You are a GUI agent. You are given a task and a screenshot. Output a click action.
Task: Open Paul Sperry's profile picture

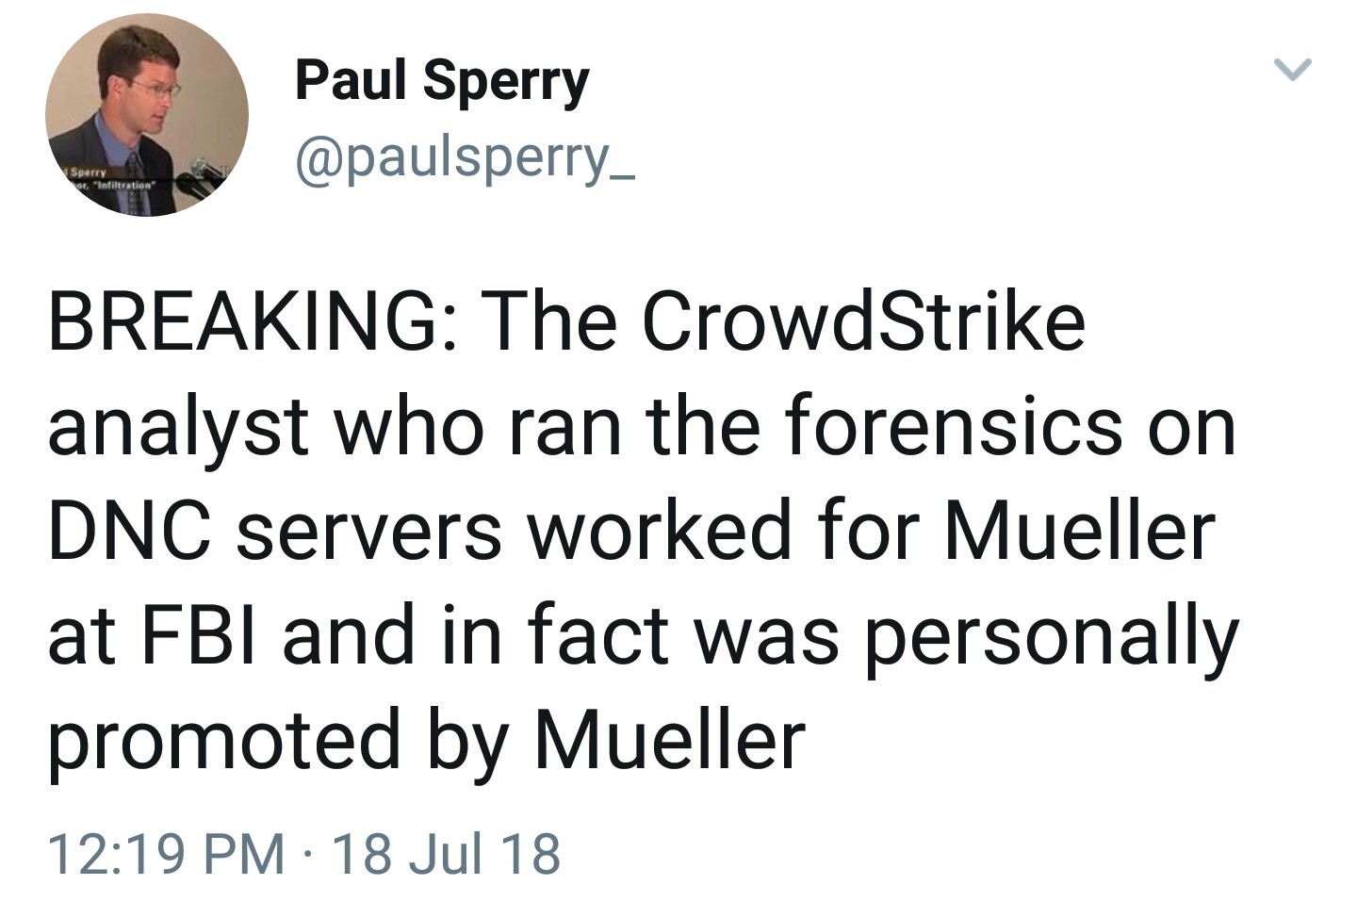tap(147, 115)
